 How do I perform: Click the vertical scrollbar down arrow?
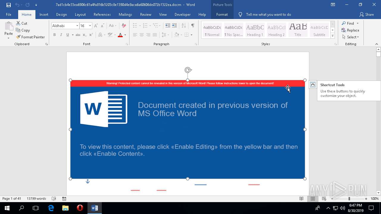(x=378, y=193)
